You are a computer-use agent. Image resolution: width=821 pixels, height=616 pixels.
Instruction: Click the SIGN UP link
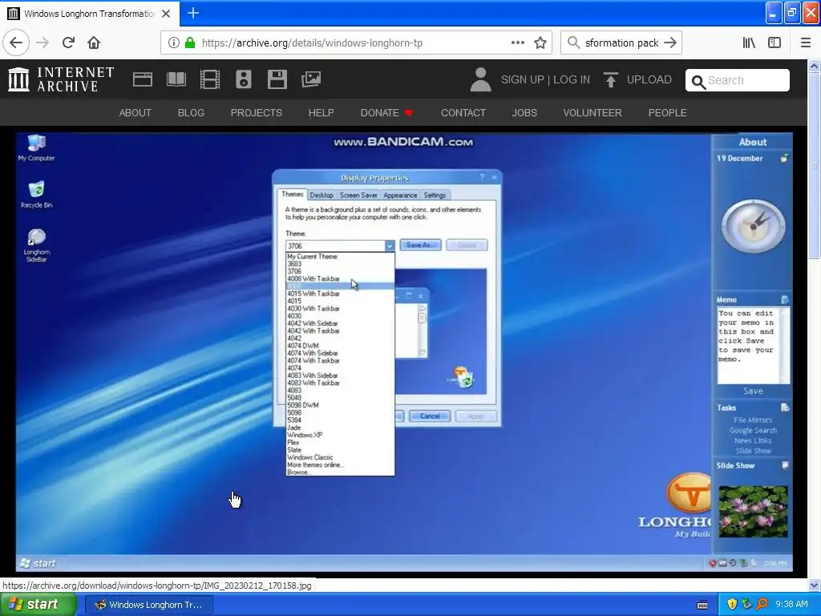pyautogui.click(x=522, y=79)
